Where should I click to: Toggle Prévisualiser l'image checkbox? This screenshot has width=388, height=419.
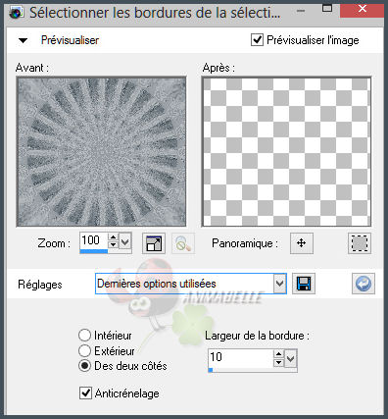point(258,40)
